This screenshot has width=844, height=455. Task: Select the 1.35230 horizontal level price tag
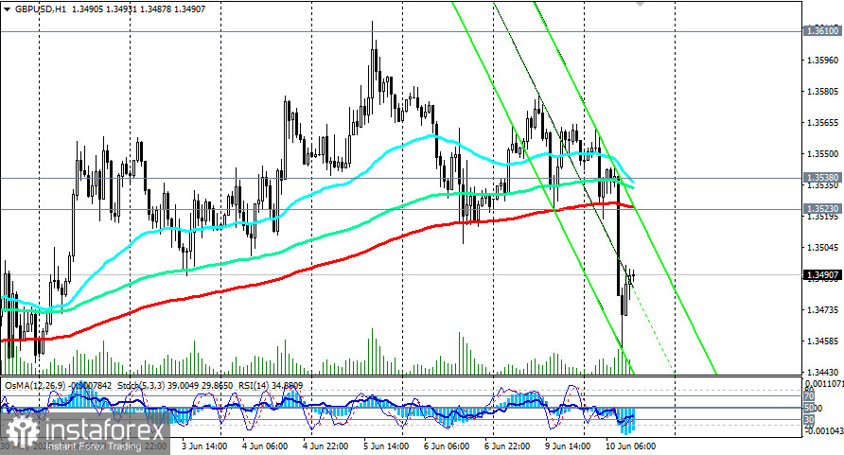pyautogui.click(x=821, y=208)
